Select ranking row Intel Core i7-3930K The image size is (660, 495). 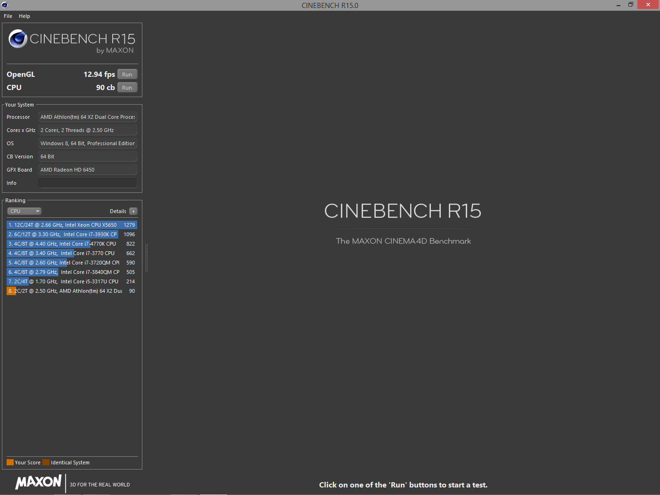[72, 234]
